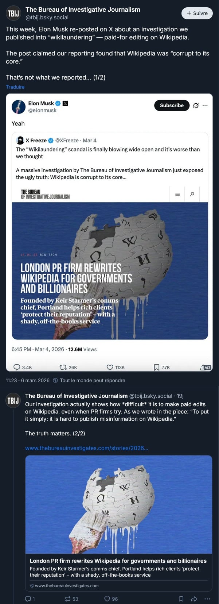Viewport: 219px width, 604px height.
Task: Toggle the bookmark showing 7.7K
Action: point(156,367)
